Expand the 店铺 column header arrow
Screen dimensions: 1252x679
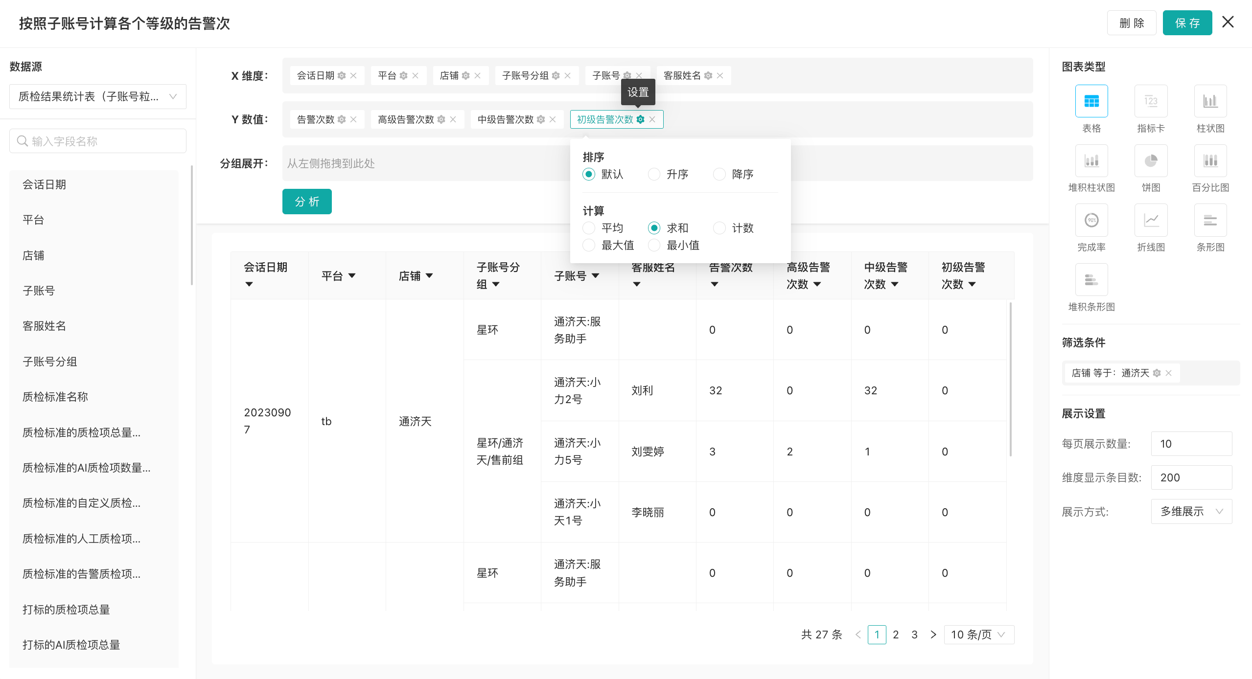click(x=429, y=276)
